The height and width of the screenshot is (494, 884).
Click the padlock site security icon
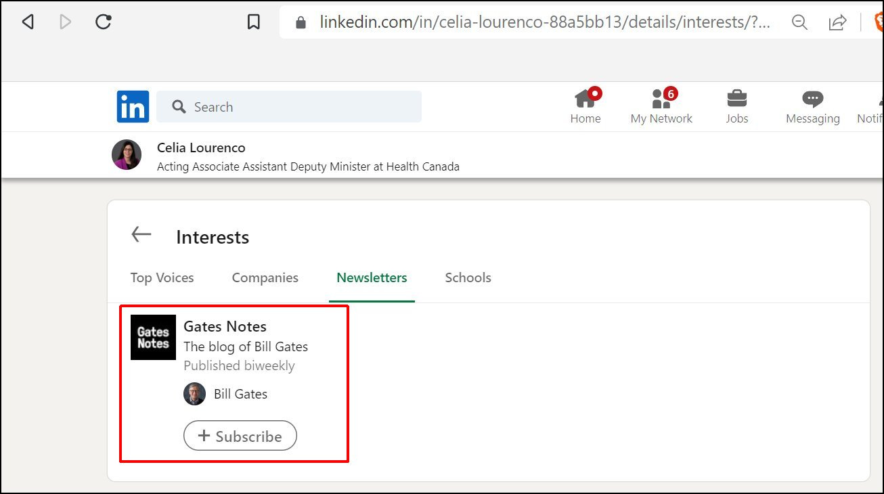tap(301, 22)
